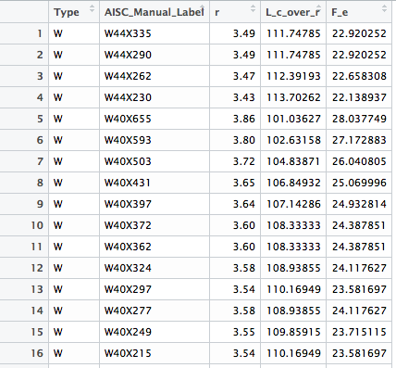Select the W40X655 label cell
This screenshot has width=396, height=368.
[x=155, y=119]
